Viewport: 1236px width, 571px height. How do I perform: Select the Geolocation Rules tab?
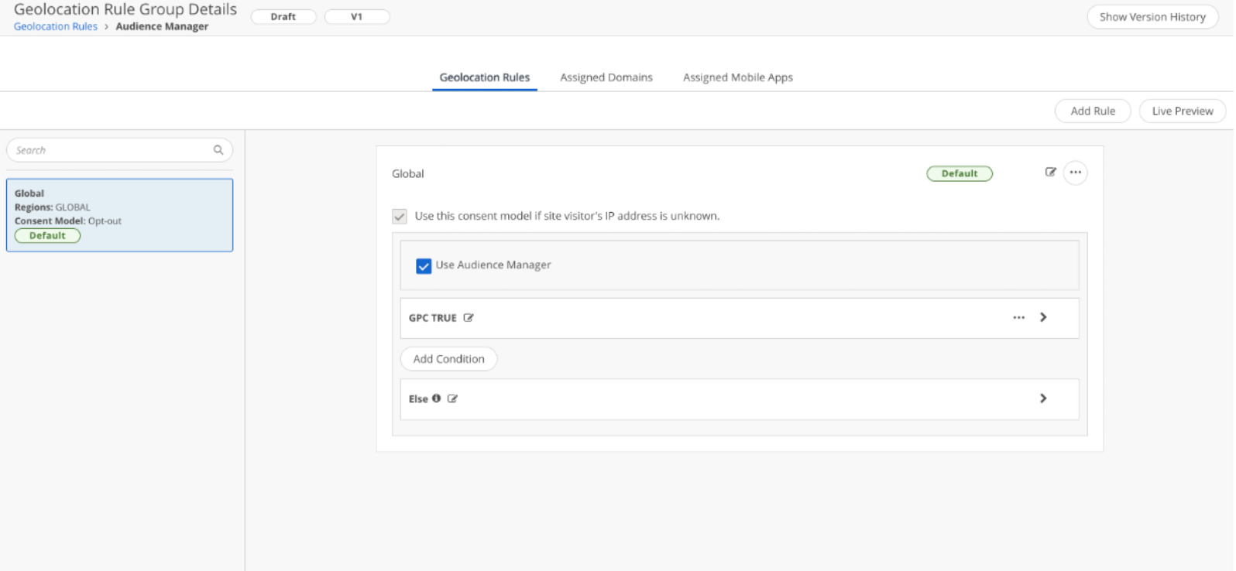pos(484,77)
